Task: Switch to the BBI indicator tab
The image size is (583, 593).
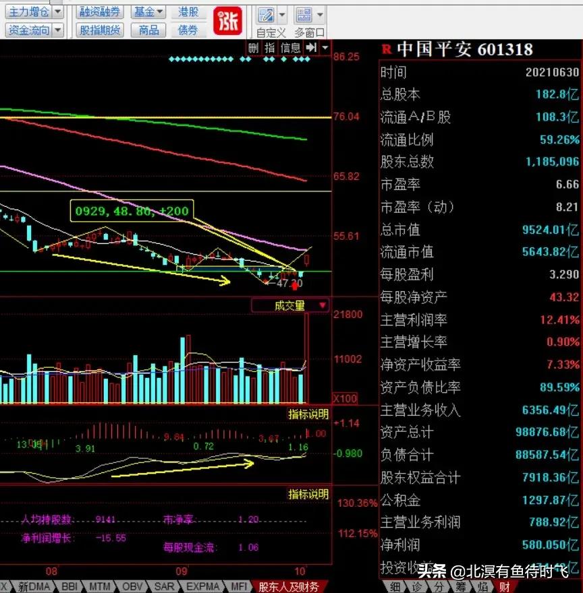Action: tap(70, 586)
